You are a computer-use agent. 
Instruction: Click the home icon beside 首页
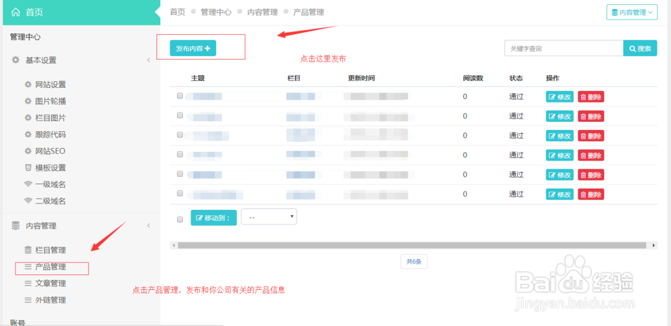pos(15,12)
